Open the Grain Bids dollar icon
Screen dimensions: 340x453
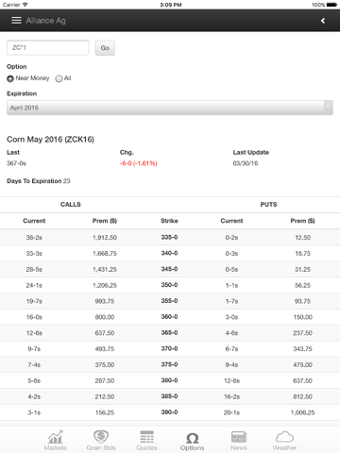coord(101,436)
